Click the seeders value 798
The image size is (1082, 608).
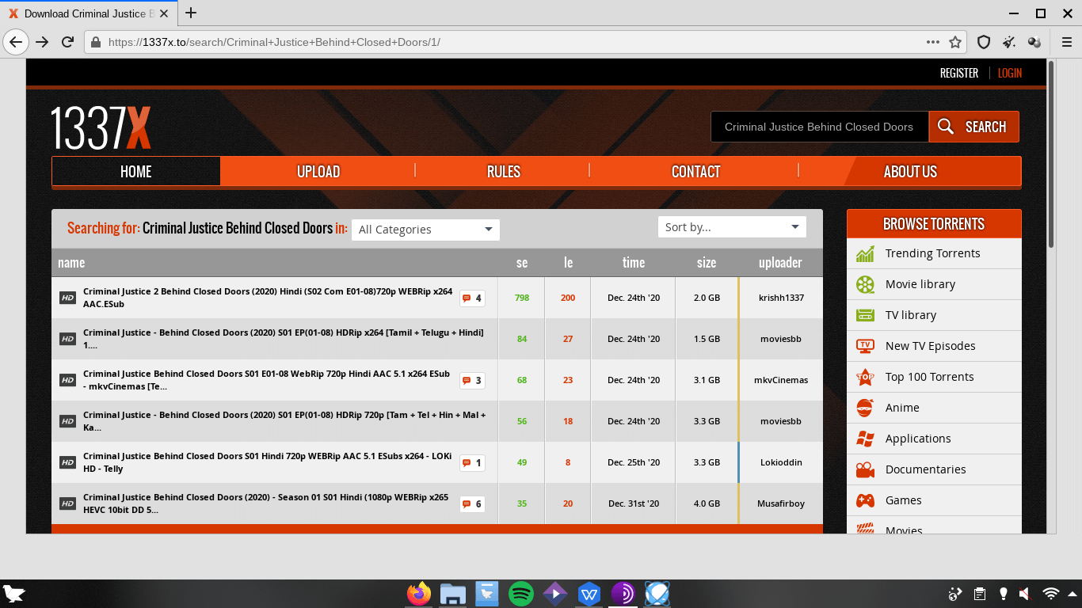coord(522,298)
